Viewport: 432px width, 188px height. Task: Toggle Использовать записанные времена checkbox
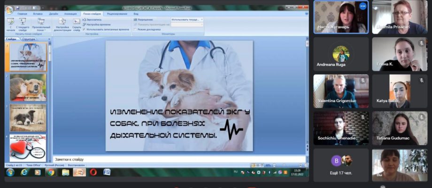click(84, 29)
